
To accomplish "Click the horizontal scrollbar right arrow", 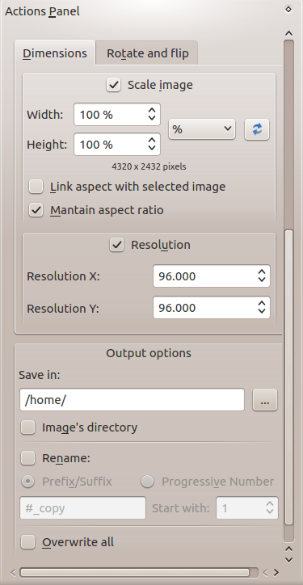I will click(276, 572).
